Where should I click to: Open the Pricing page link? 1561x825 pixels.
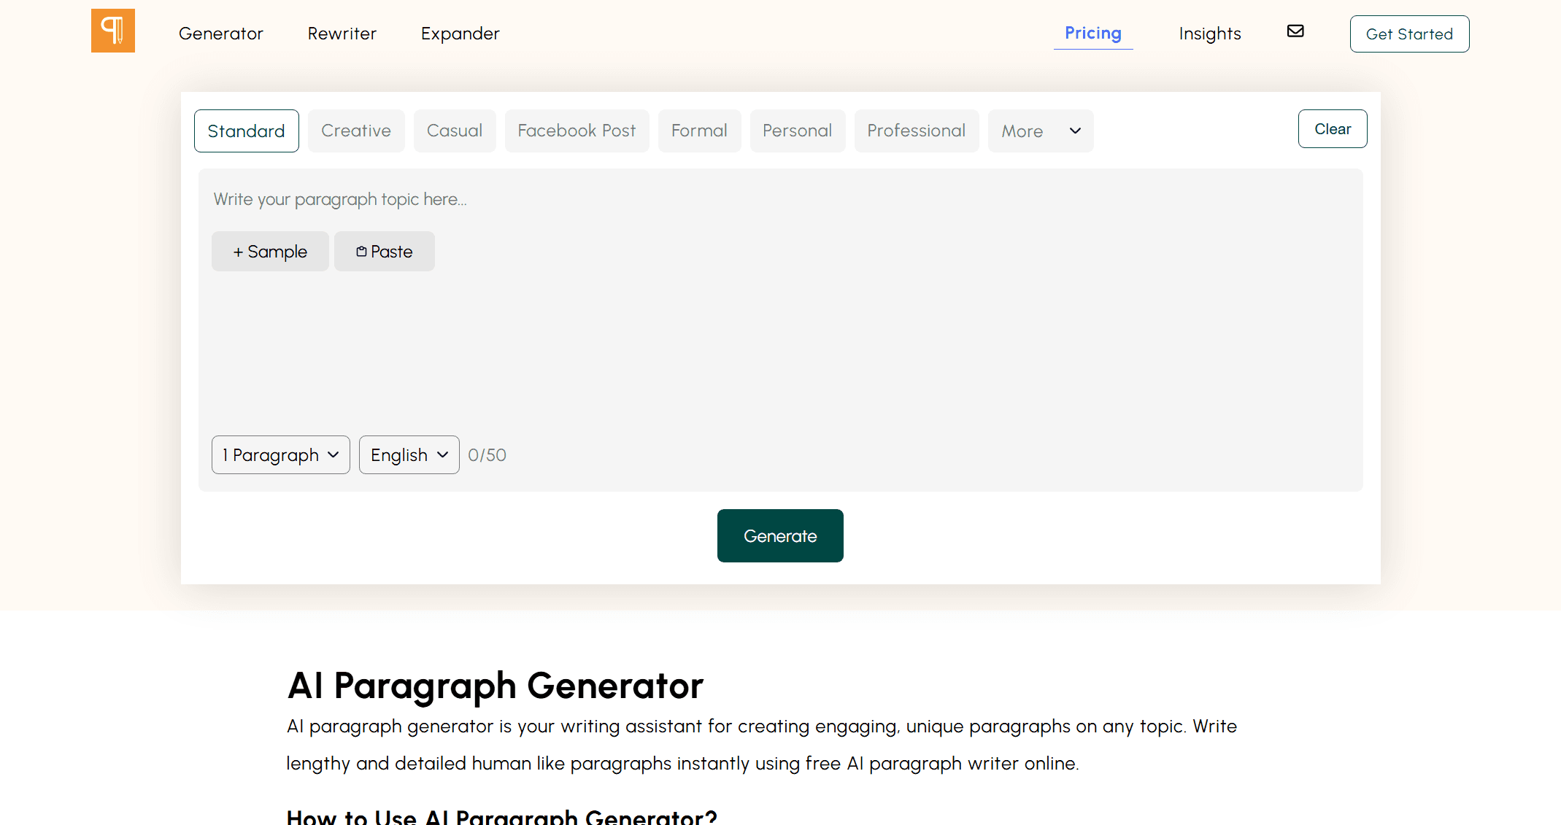tap(1092, 34)
